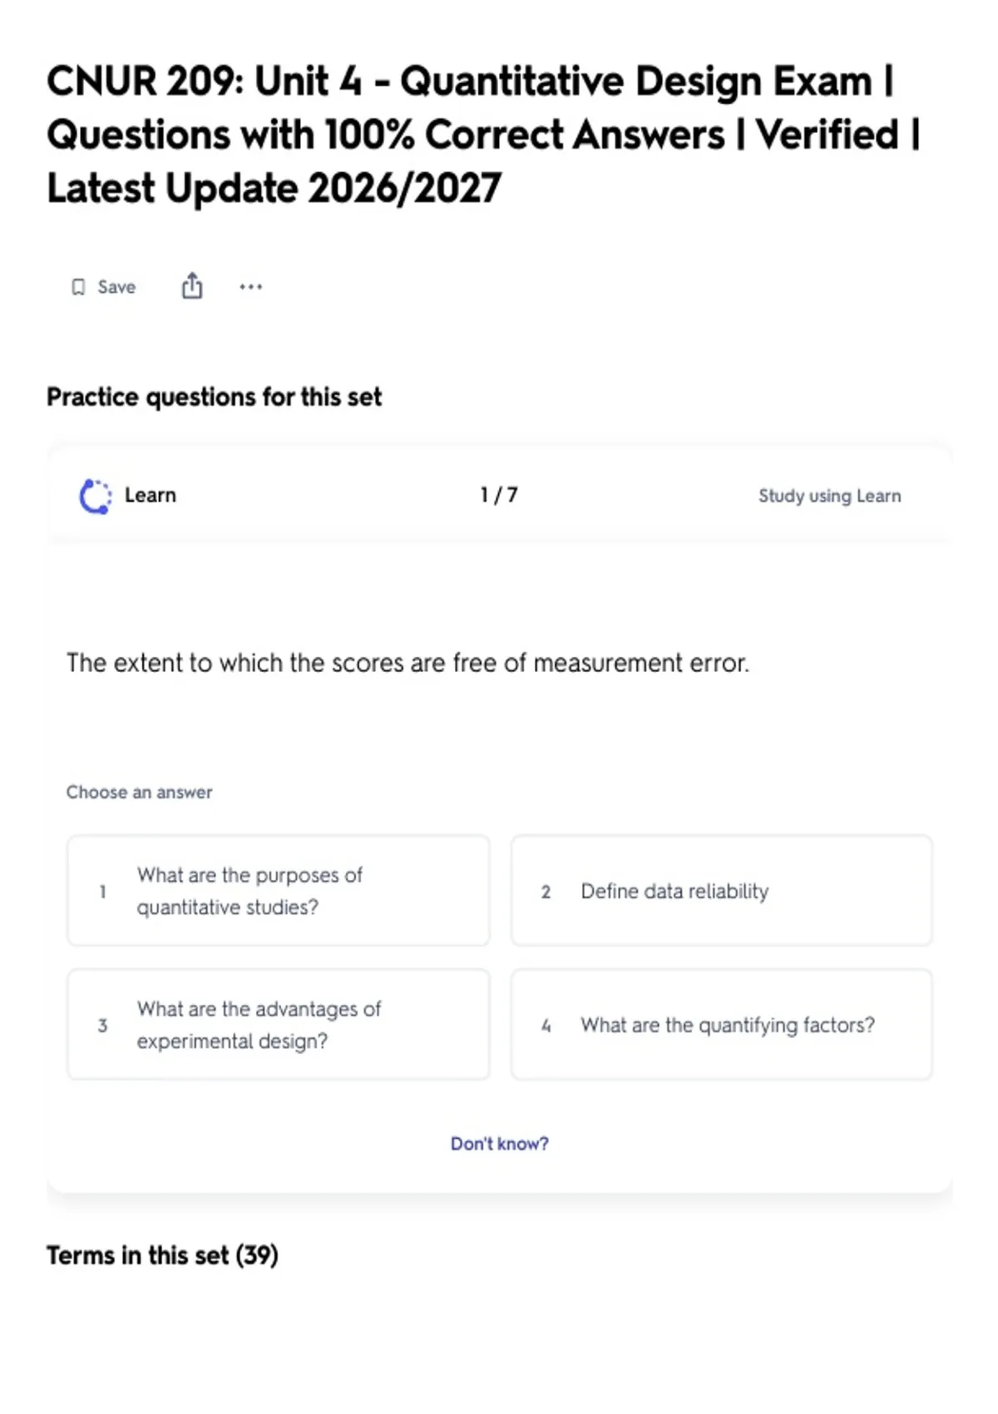Click number 3 on the answer card
Image resolution: width=998 pixels, height=1414 pixels.
[102, 1026]
